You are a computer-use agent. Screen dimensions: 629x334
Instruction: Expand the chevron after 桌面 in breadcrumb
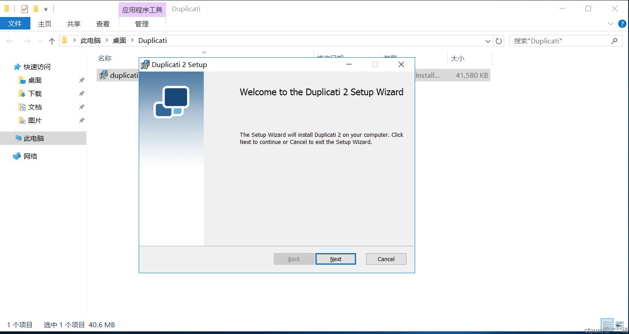click(132, 40)
